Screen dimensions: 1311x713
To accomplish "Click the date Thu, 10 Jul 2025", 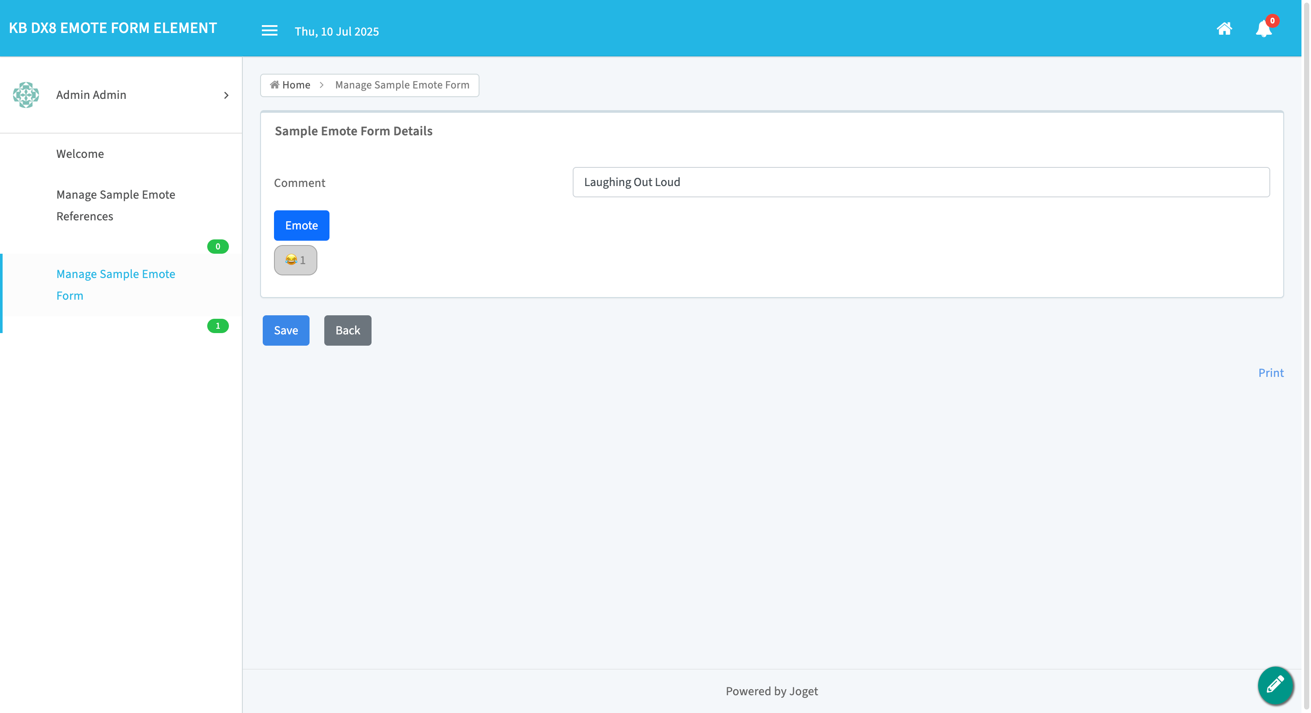I will (336, 32).
